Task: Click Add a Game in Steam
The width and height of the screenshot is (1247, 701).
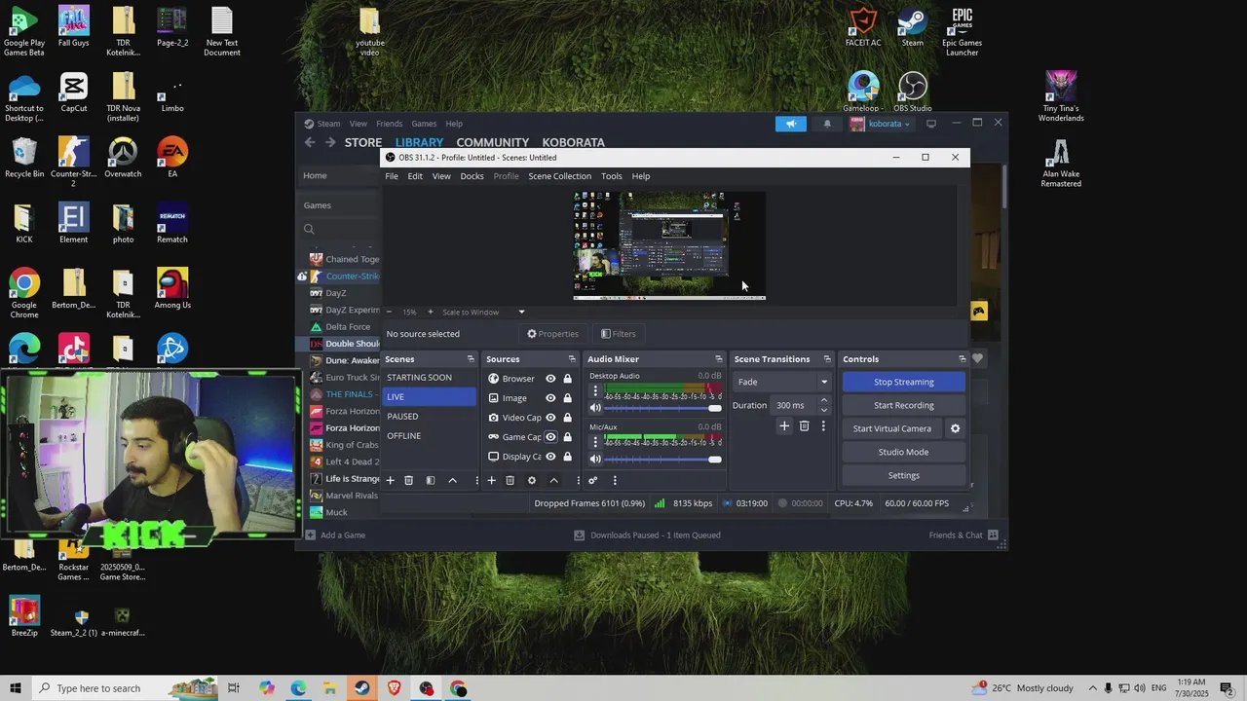Action: pyautogui.click(x=335, y=535)
